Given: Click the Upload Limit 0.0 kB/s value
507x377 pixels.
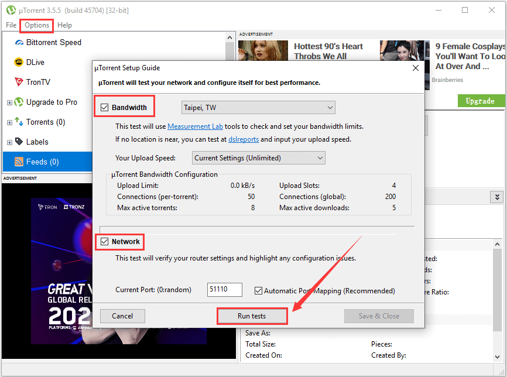Looking at the screenshot, I should (242, 186).
